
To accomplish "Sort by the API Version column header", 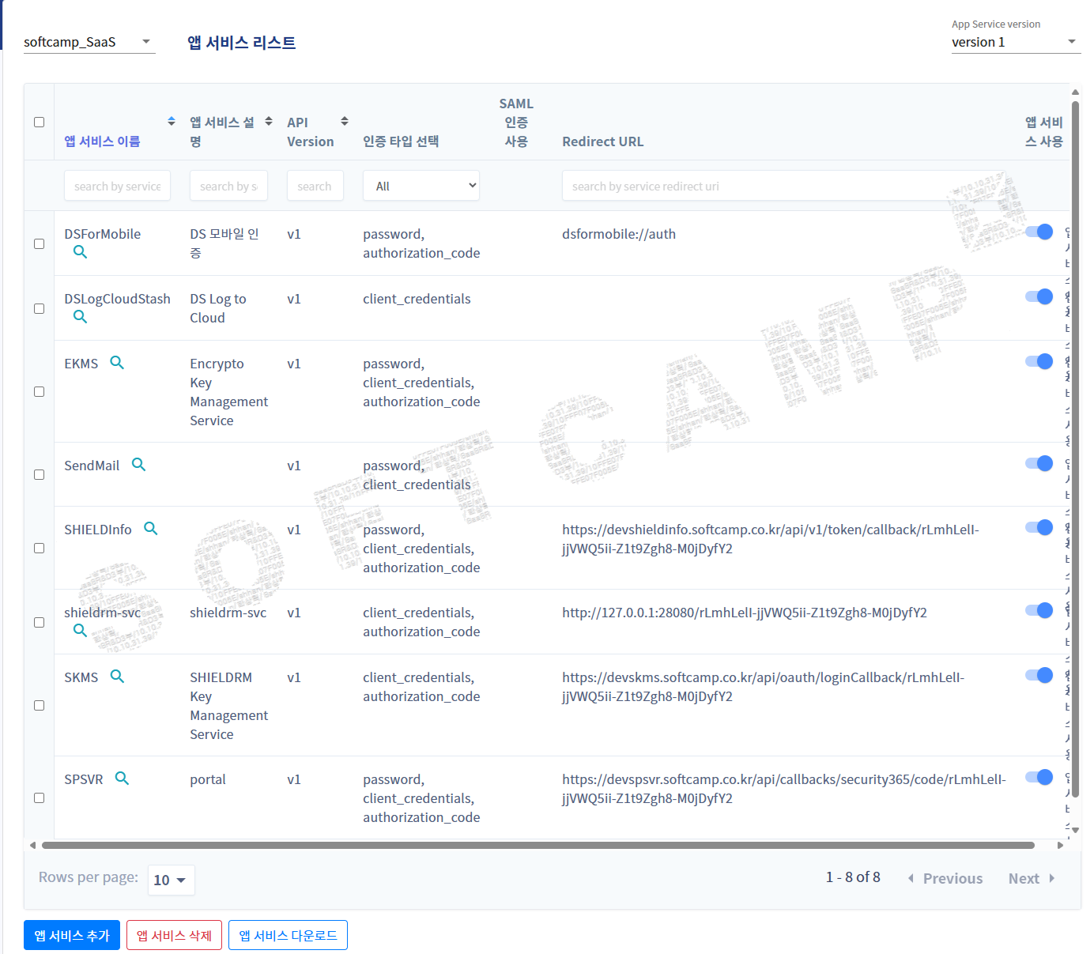I will 310,132.
